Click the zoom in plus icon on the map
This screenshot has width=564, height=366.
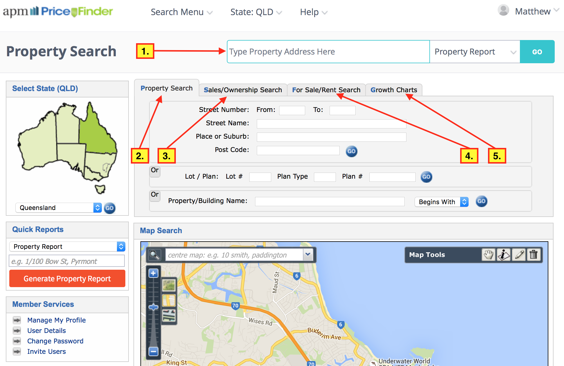[153, 273]
